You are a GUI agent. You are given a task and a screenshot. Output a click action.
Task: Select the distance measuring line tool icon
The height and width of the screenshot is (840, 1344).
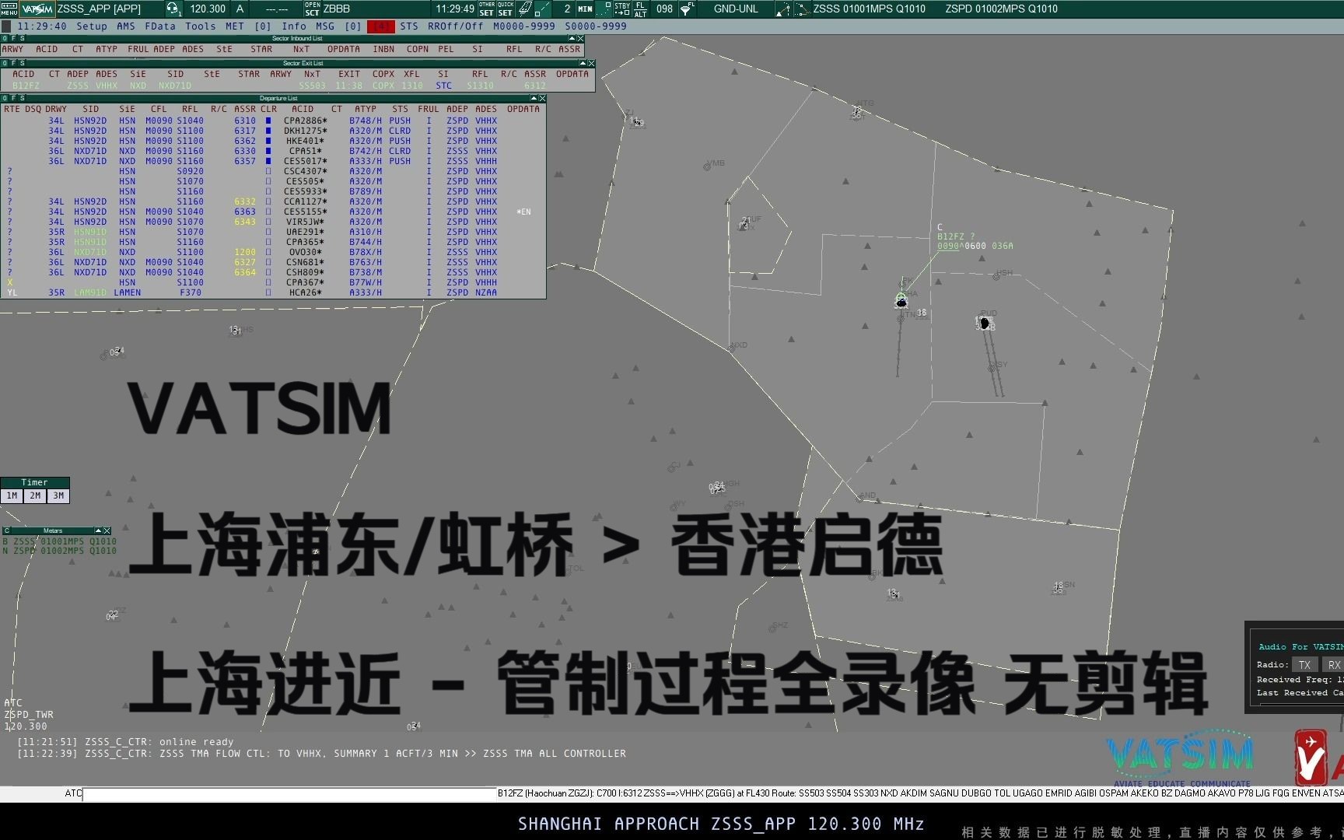(543, 9)
